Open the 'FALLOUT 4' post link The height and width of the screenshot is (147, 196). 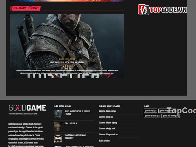(71, 123)
